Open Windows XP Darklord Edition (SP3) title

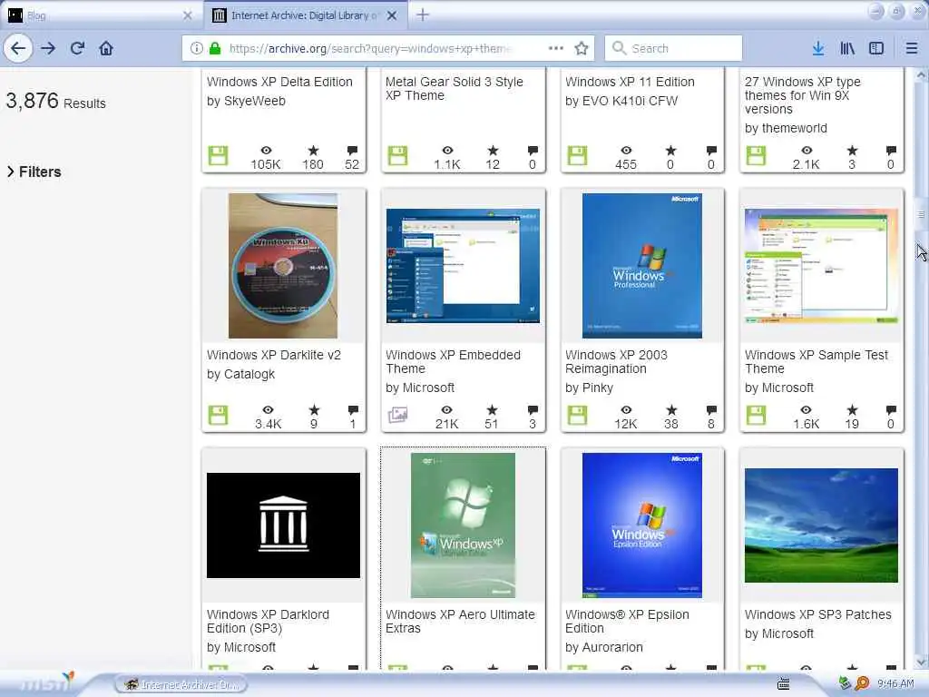pyautogui.click(x=268, y=621)
